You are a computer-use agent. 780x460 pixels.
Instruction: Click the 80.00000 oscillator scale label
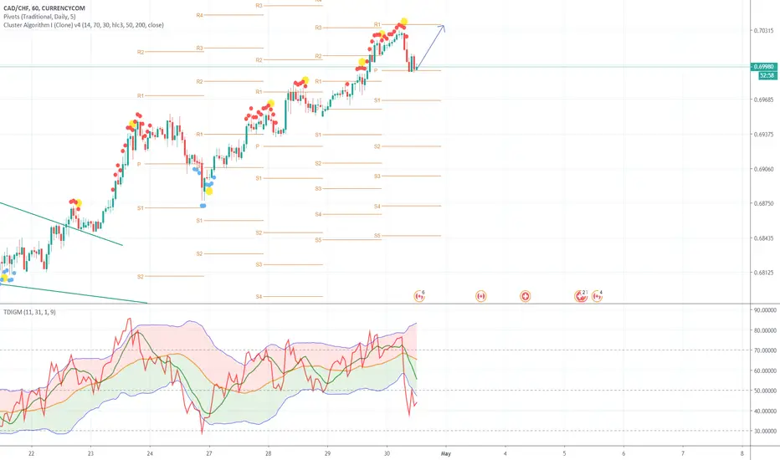765,330
